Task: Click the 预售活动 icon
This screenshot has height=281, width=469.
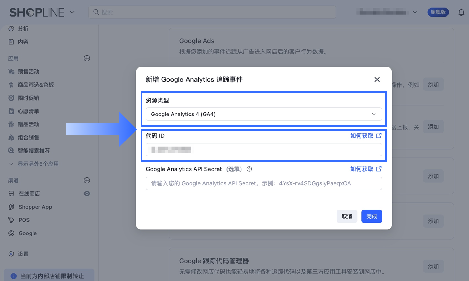Action: [11, 72]
